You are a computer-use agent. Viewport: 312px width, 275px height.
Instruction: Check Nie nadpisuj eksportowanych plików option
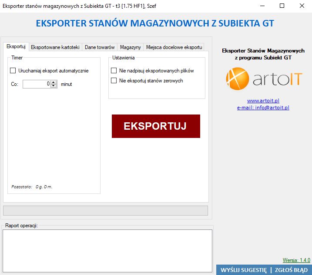coord(114,71)
